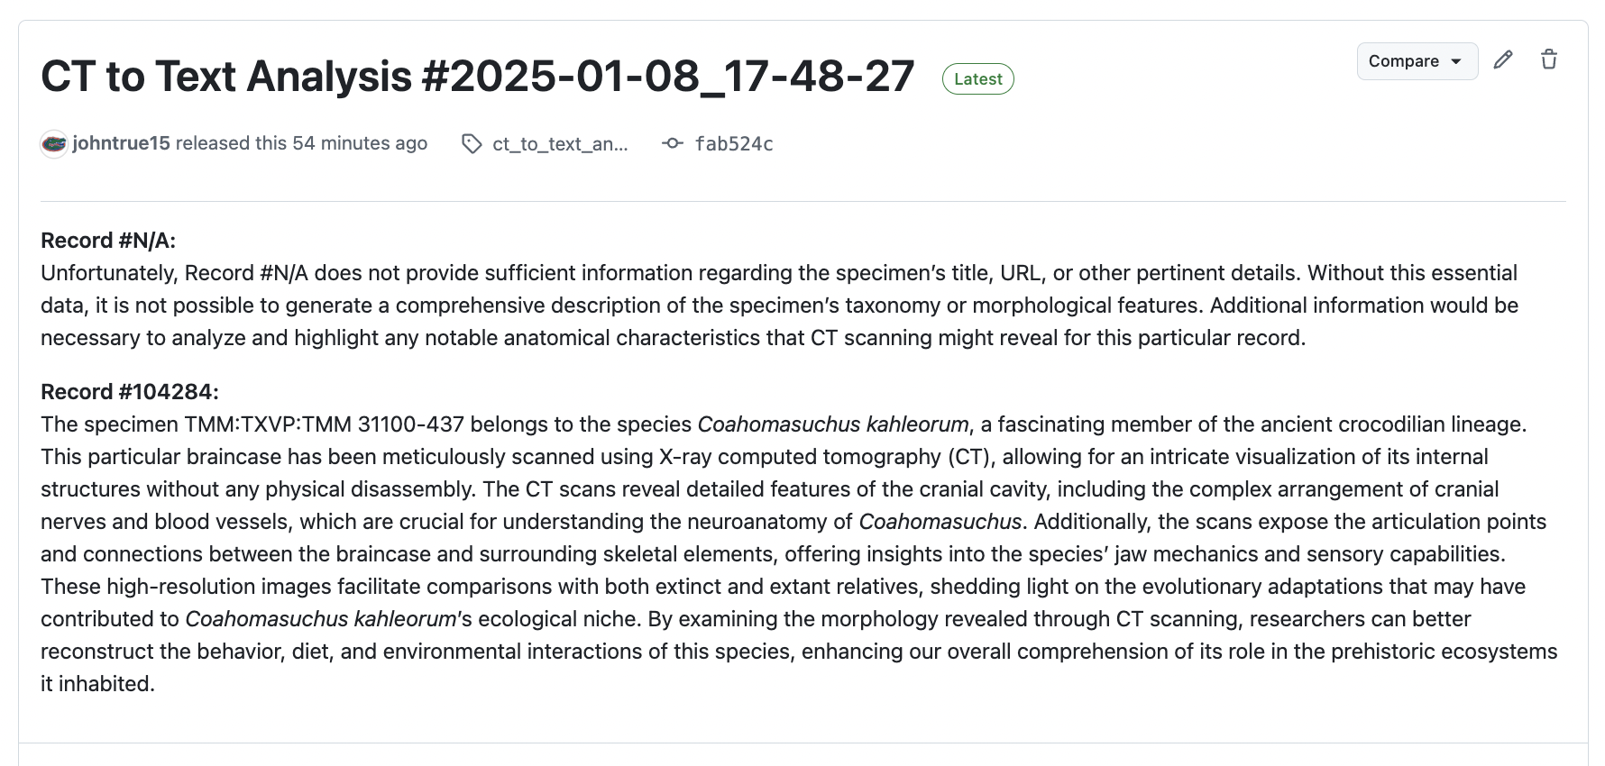The height and width of the screenshot is (766, 1605).
Task: Click the tag icon beside ct_to_text_an
Action: (x=471, y=144)
